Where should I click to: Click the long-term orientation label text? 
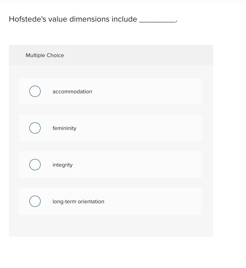(x=79, y=201)
